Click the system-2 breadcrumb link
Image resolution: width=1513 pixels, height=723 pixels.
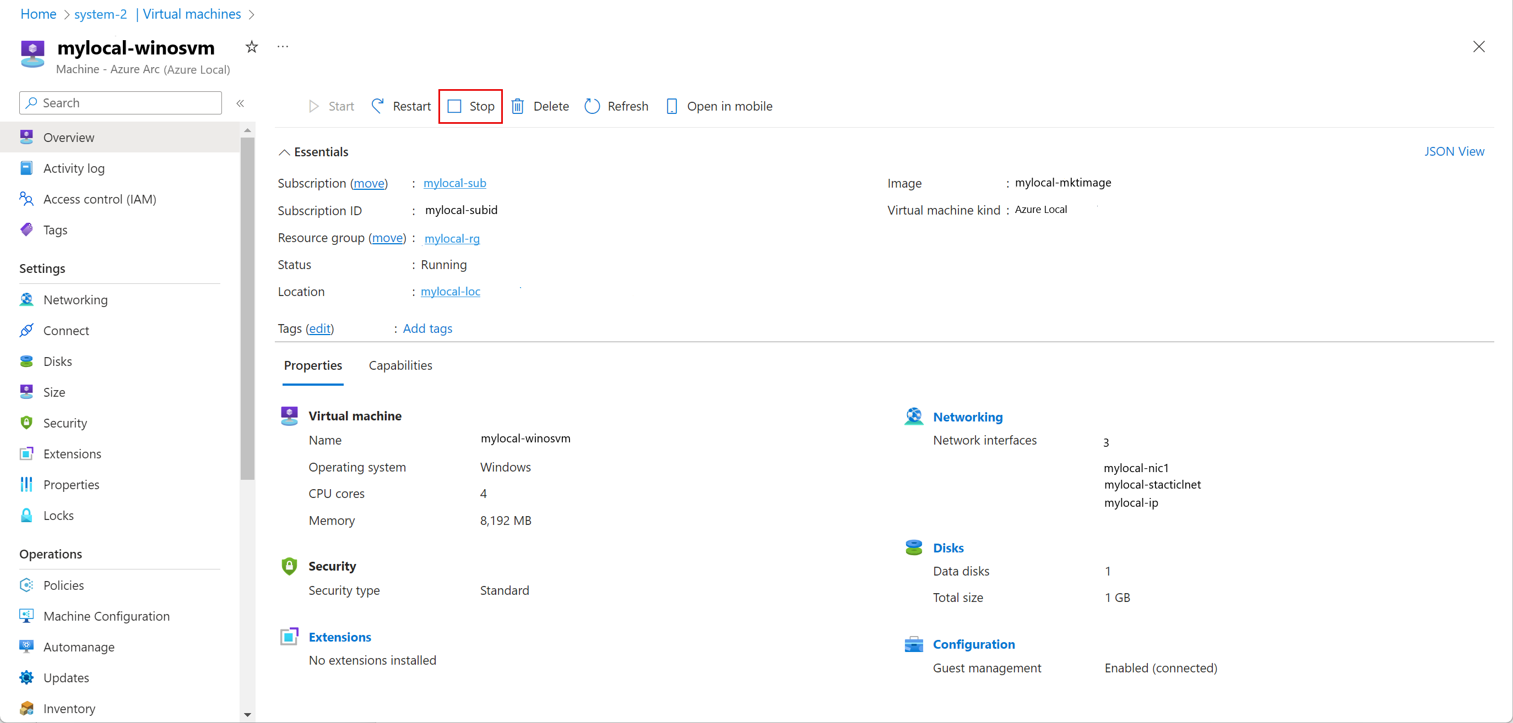pyautogui.click(x=100, y=14)
